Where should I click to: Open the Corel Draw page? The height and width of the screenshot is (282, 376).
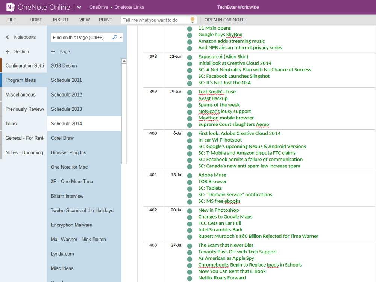pyautogui.click(x=84, y=138)
